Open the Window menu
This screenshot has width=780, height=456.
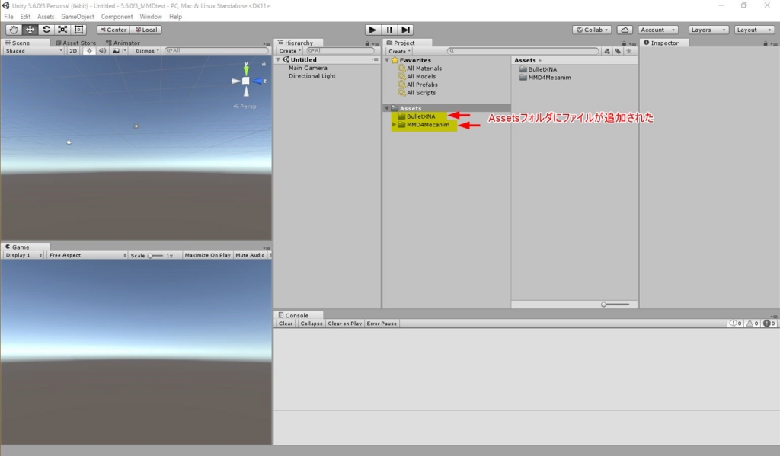[151, 17]
